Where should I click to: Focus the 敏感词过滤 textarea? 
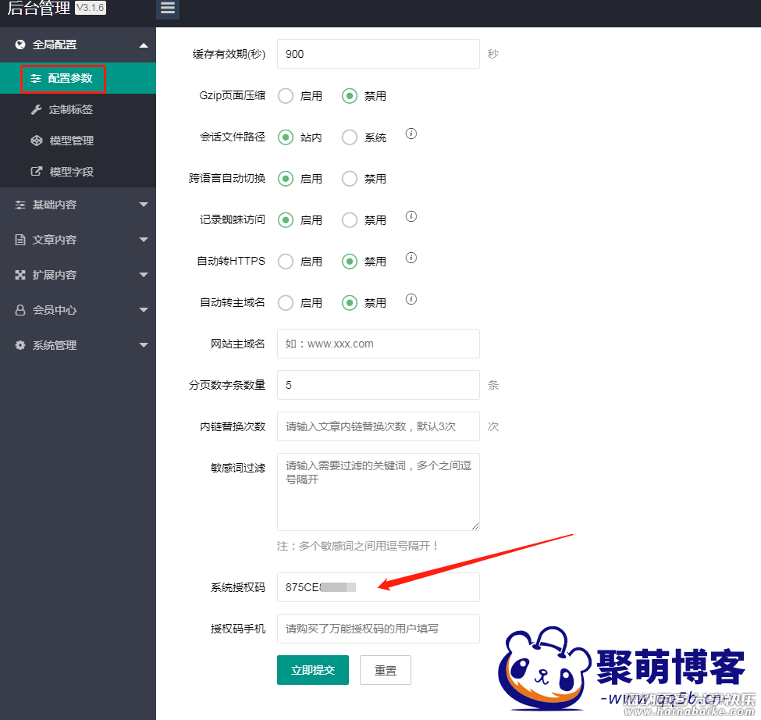pyautogui.click(x=378, y=492)
